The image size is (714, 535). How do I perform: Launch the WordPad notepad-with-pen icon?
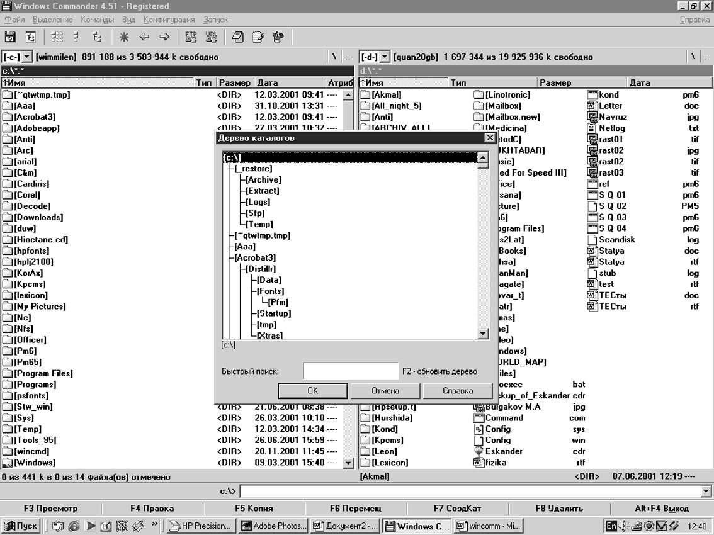(258, 37)
